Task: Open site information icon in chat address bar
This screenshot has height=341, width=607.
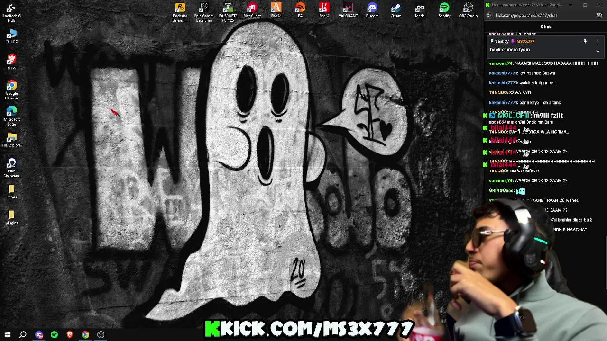Action: point(489,15)
